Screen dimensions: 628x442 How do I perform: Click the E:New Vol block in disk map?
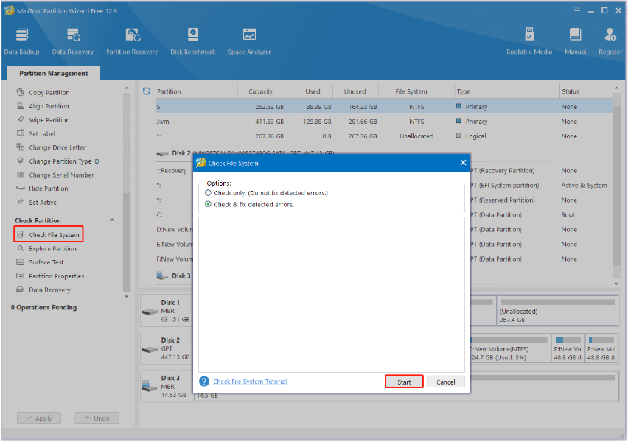pyautogui.click(x=568, y=348)
